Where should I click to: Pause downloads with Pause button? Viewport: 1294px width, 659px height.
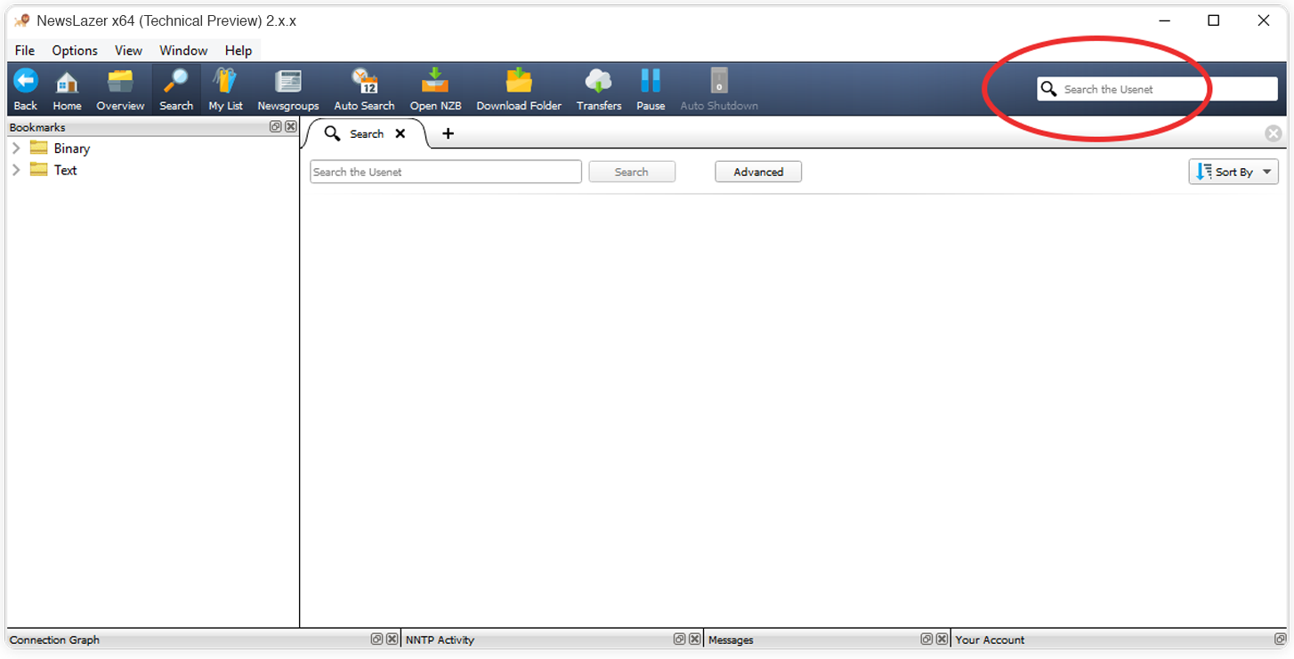(651, 82)
